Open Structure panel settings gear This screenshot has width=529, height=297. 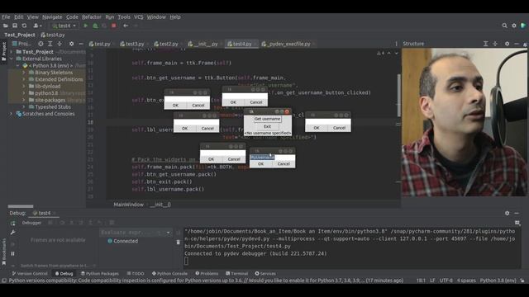point(507,44)
